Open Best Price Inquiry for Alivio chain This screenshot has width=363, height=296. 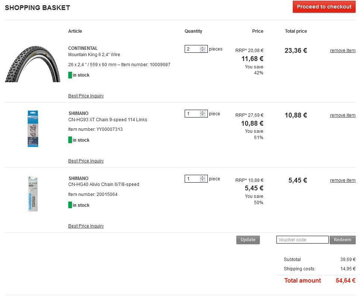click(x=86, y=226)
